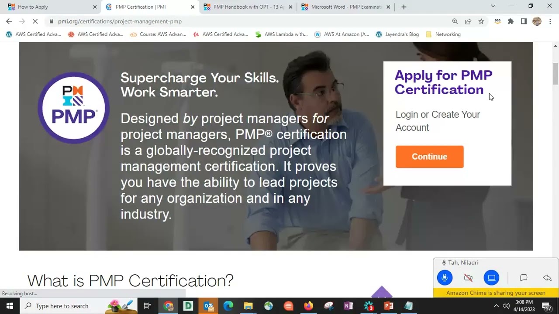559x314 pixels.
Task: Open the zoom magnifier icon in address bar
Action: 455,21
